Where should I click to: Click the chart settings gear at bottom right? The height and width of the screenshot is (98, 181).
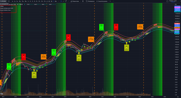178,97
